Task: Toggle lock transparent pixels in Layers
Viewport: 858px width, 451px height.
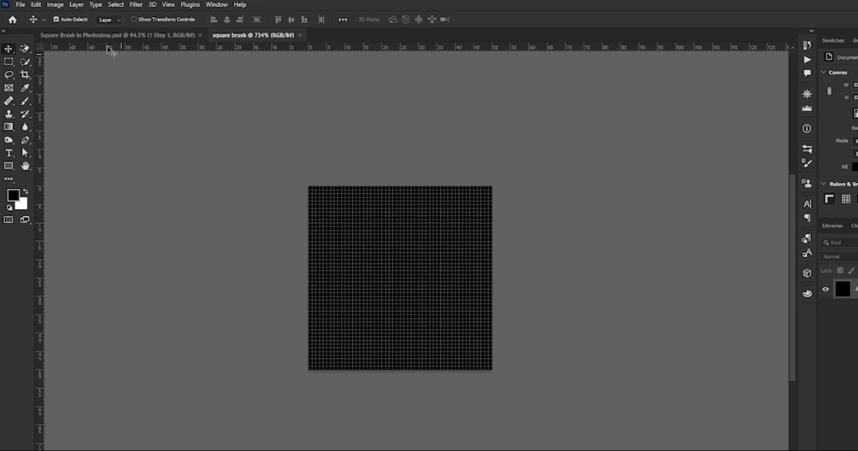Action: tap(840, 270)
